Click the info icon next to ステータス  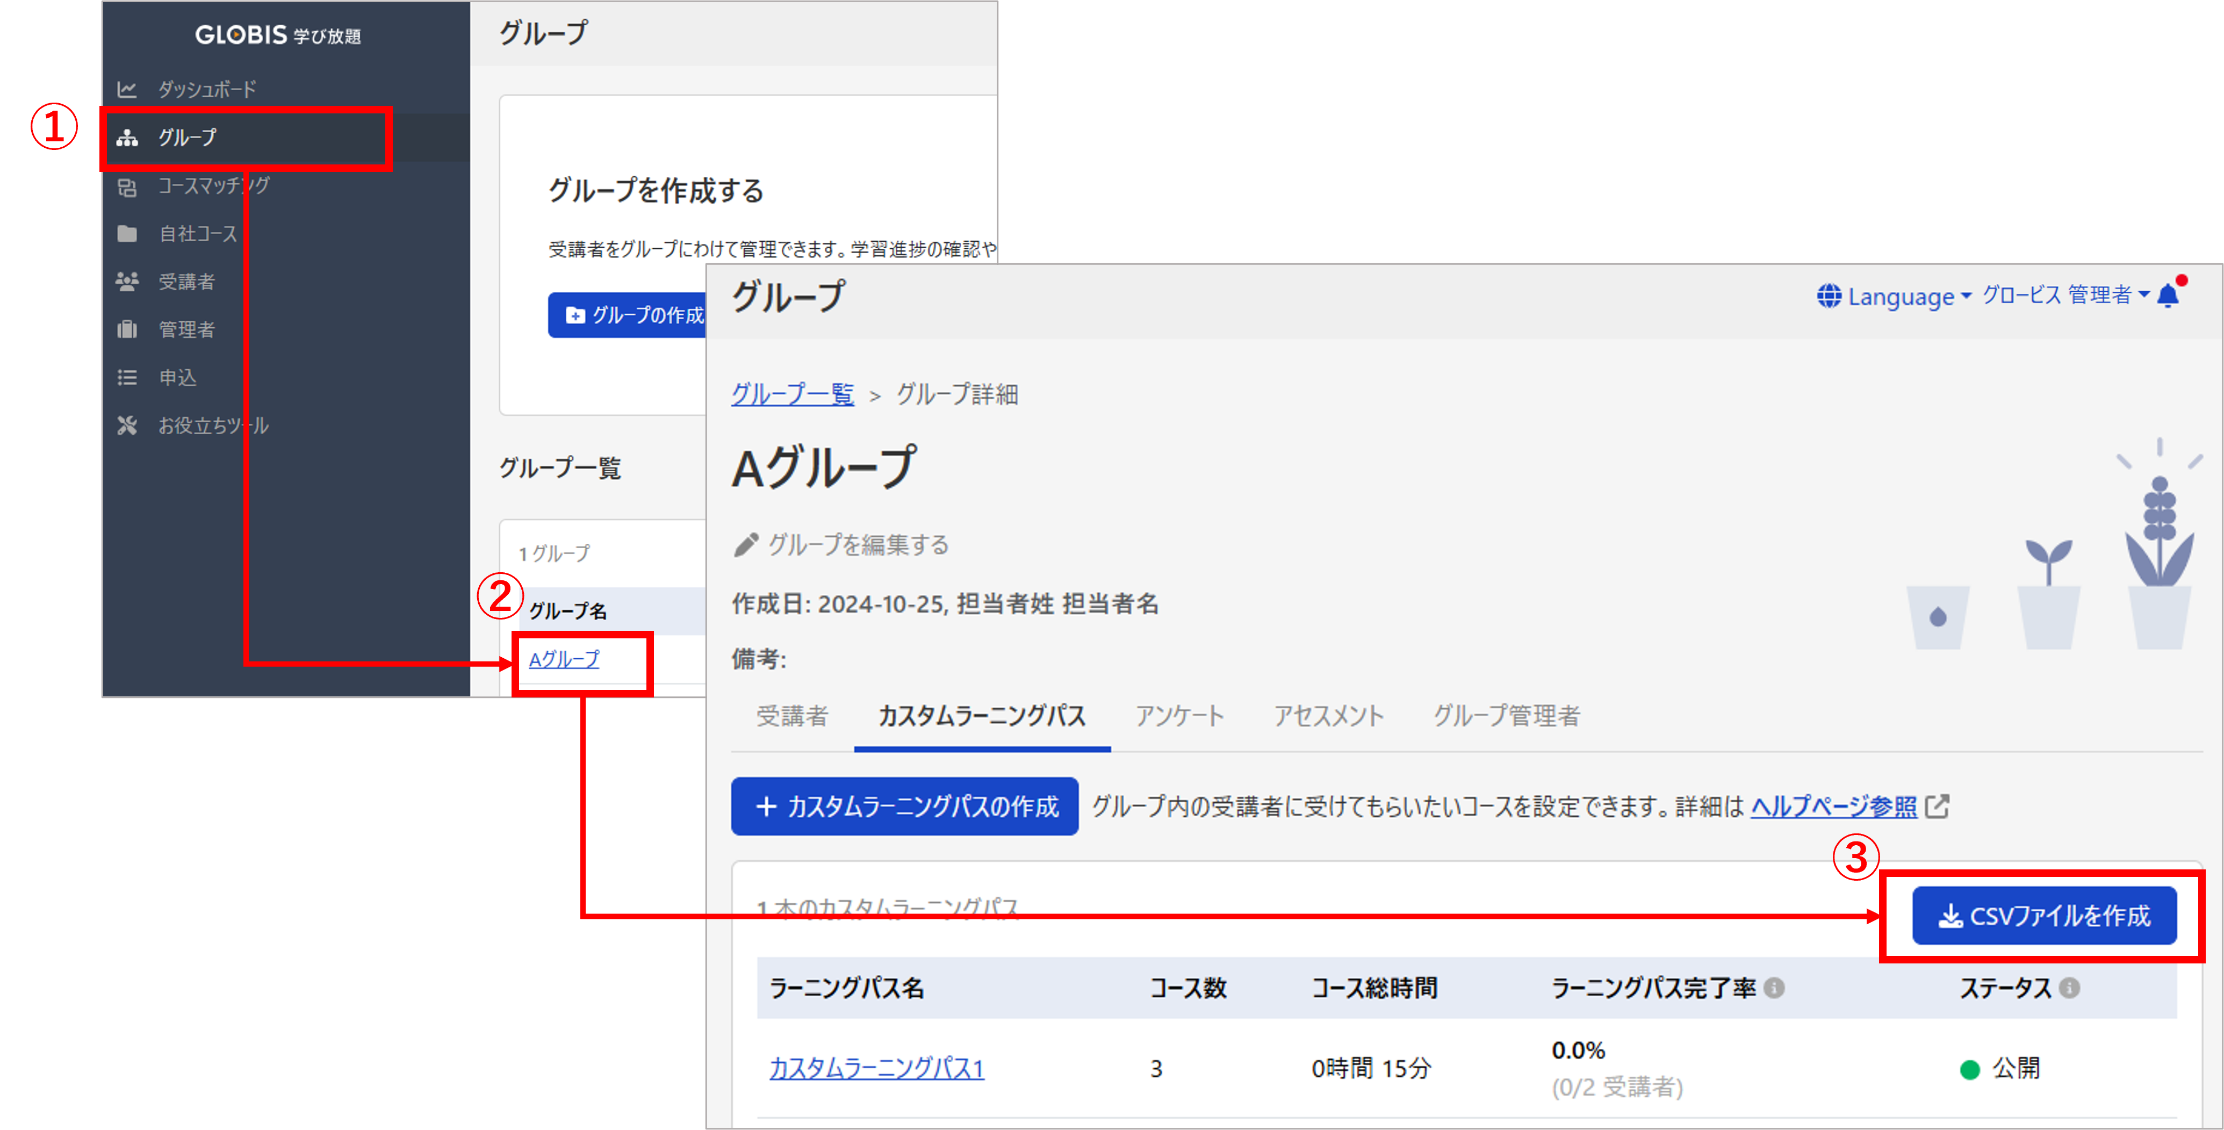pyautogui.click(x=2069, y=988)
